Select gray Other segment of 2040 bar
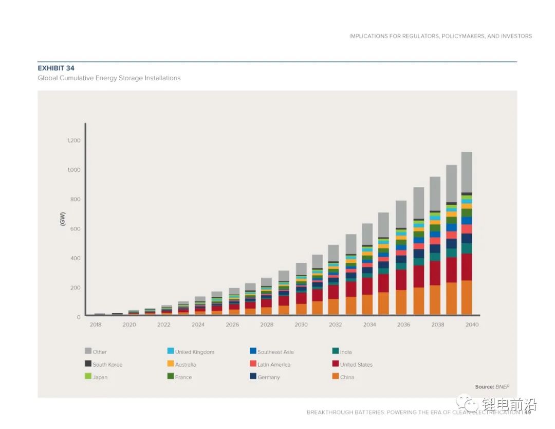Viewport: 555px width, 429px height. tap(467, 172)
